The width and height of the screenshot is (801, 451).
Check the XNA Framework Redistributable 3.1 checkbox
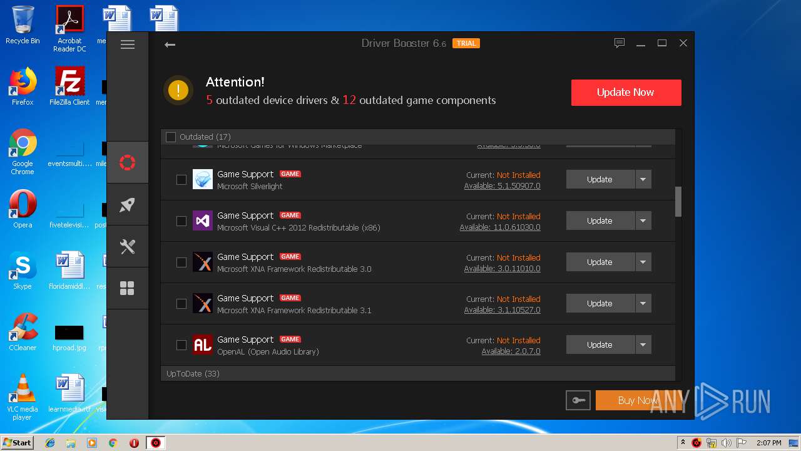point(181,304)
